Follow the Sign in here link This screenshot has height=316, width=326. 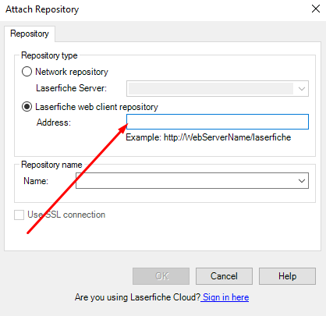pyautogui.click(x=226, y=297)
